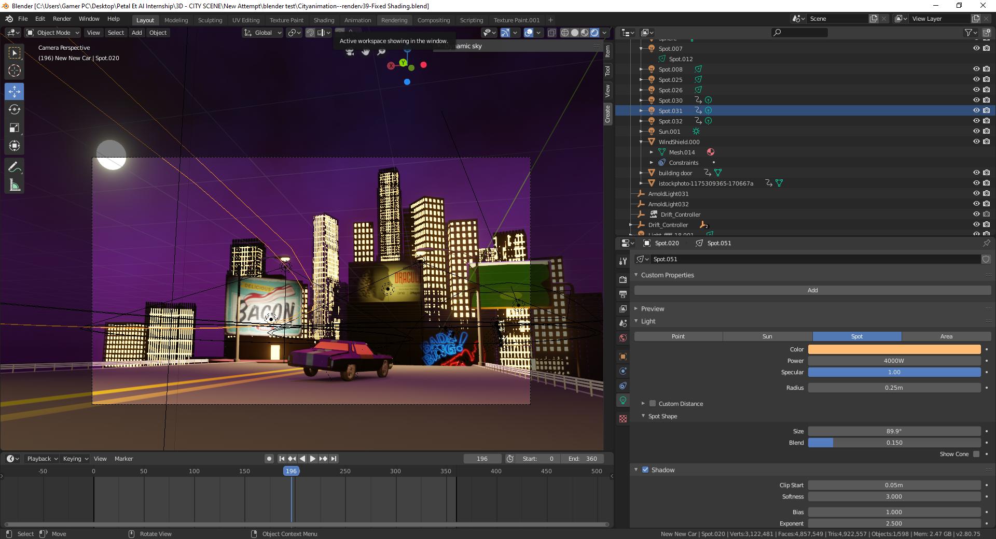
Task: Select the Annotate tool
Action: coord(14,167)
